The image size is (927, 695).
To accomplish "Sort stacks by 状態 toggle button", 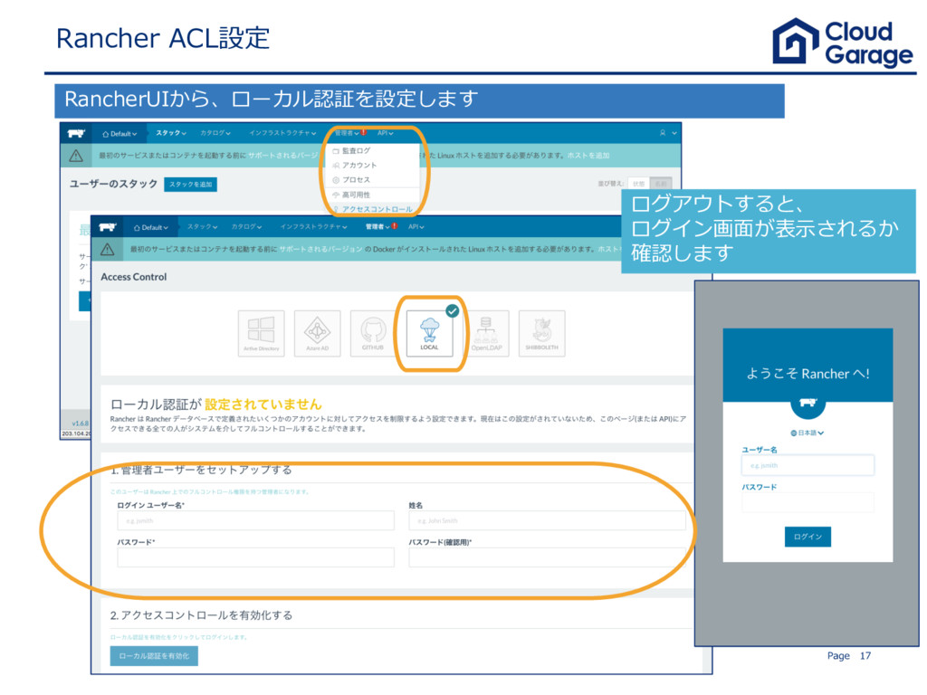I will [638, 184].
